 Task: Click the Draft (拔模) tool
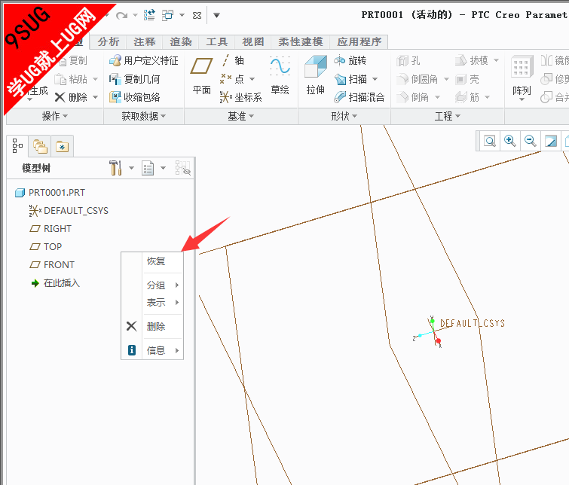pos(471,60)
